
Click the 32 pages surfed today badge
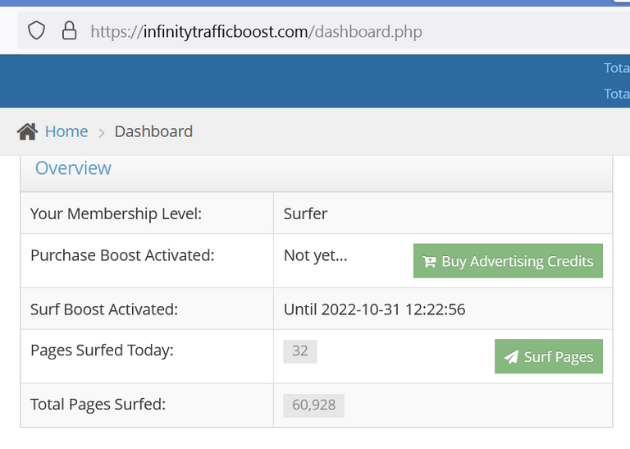click(300, 351)
